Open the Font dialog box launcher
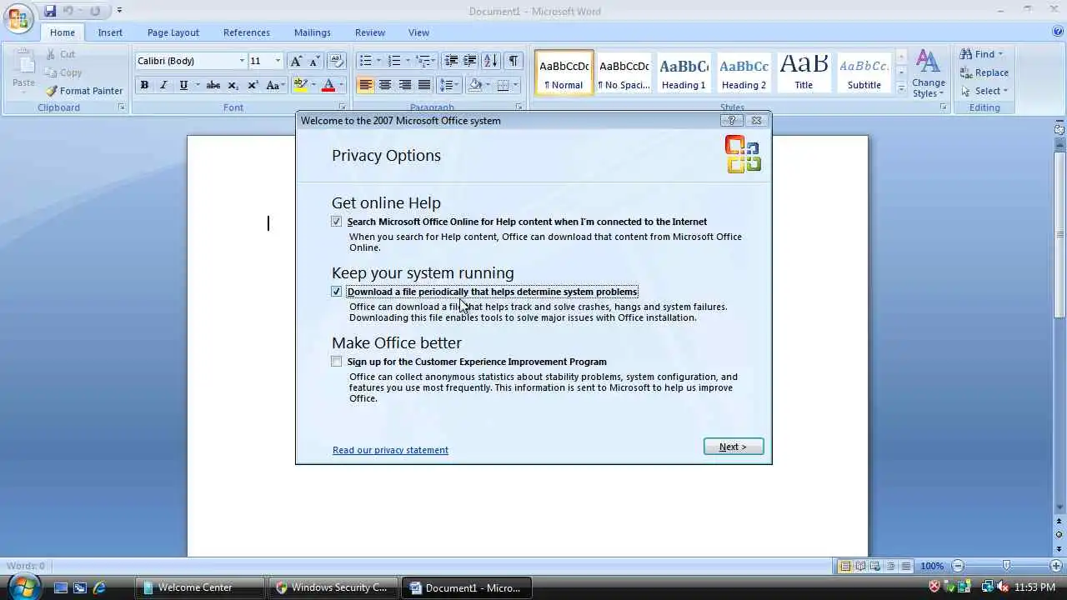 pyautogui.click(x=342, y=107)
